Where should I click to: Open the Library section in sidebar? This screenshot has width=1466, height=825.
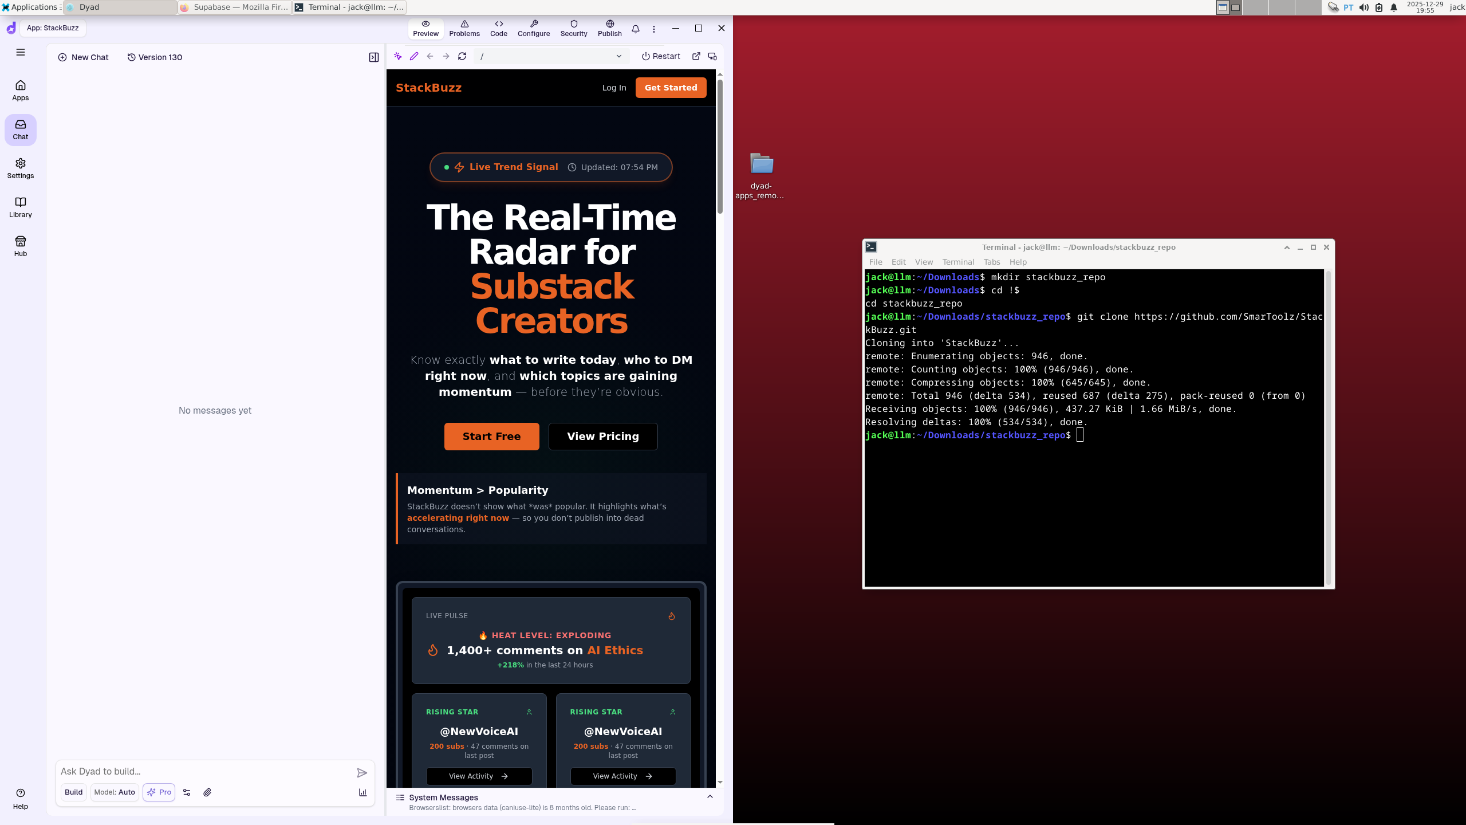[x=21, y=207]
